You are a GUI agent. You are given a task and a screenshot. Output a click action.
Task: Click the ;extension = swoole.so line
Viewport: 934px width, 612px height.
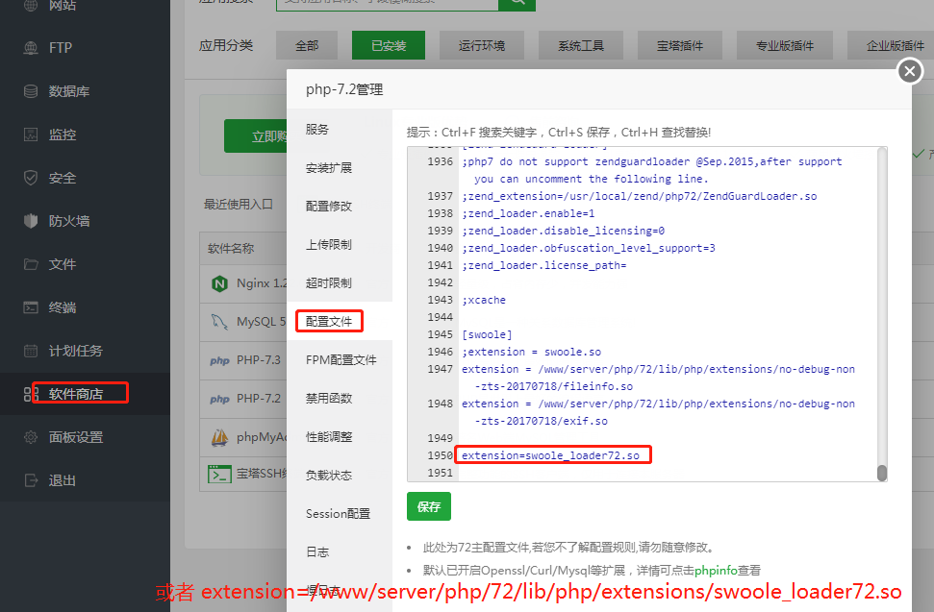[x=531, y=352]
